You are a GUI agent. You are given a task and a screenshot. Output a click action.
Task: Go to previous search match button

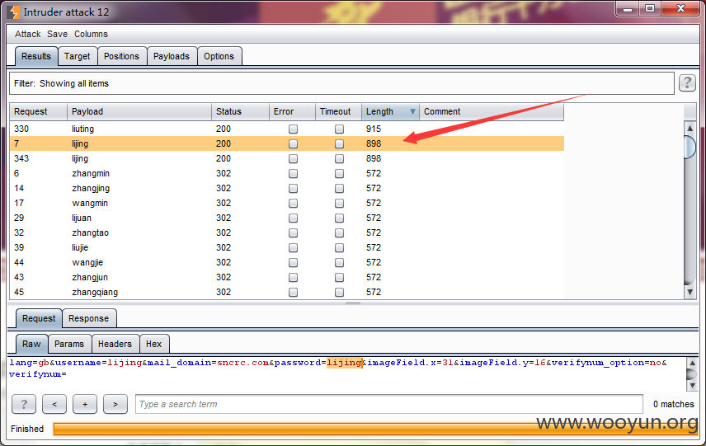pyautogui.click(x=54, y=404)
